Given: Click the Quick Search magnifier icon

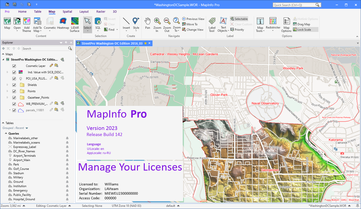Looking at the screenshot, I should click(x=318, y=5).
